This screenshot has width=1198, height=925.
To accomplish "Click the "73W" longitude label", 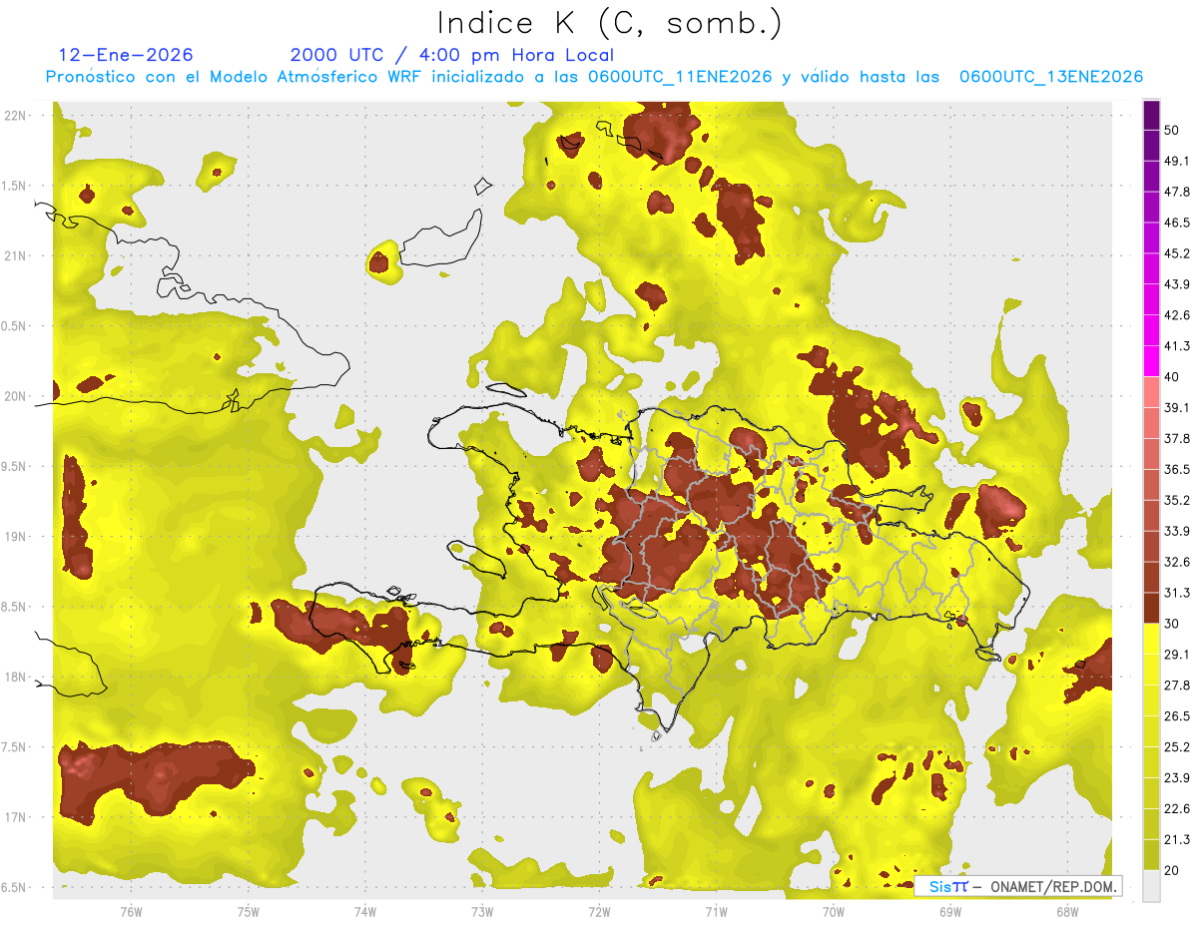I will point(482,911).
